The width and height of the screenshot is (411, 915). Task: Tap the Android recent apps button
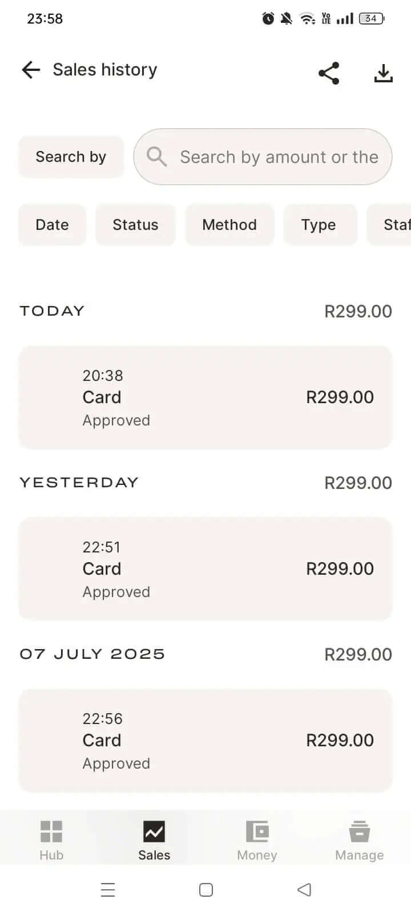tap(108, 890)
